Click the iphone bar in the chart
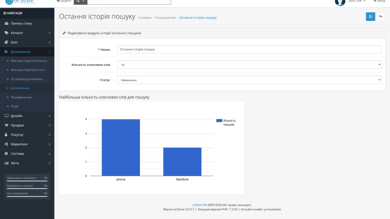The height and width of the screenshot is (219, 390). tap(121, 147)
